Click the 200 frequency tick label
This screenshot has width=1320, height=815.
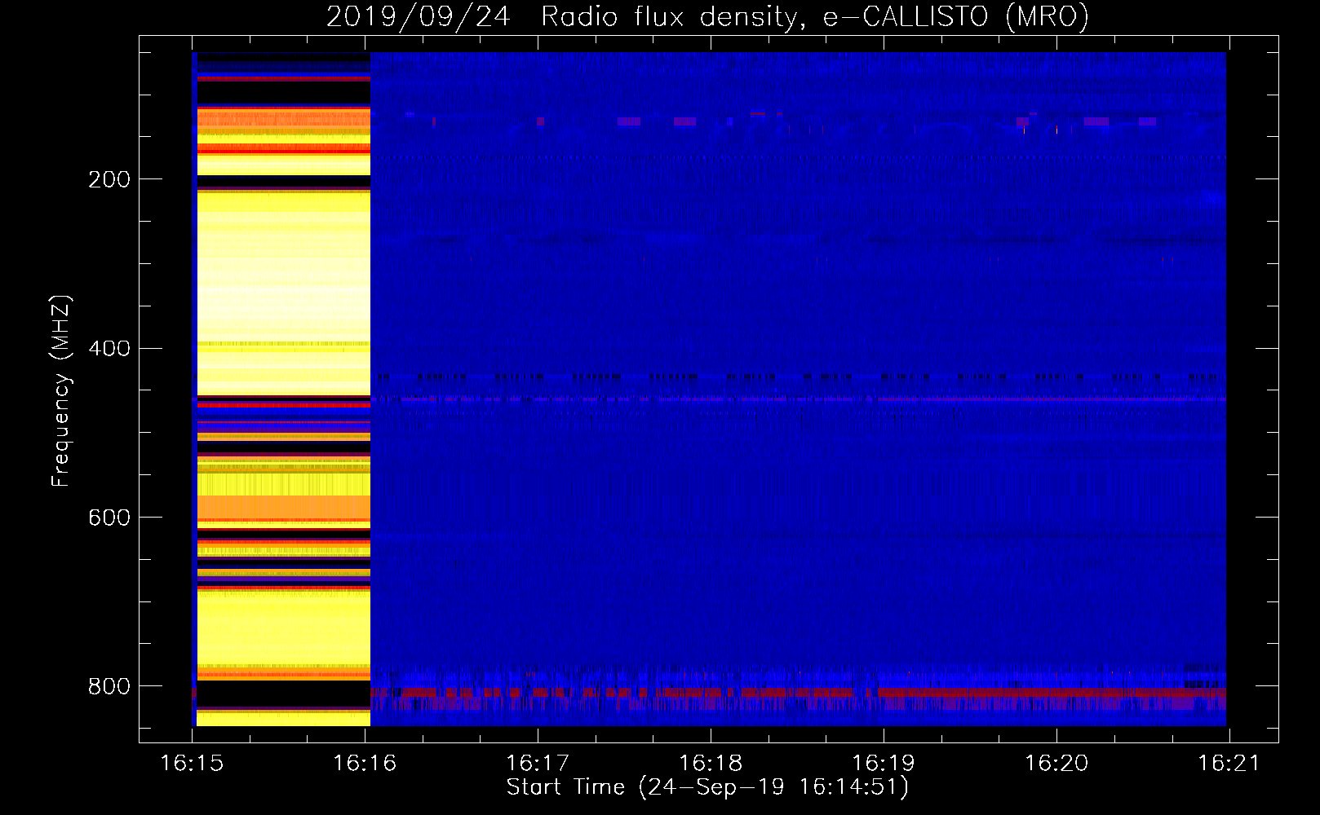tap(109, 179)
